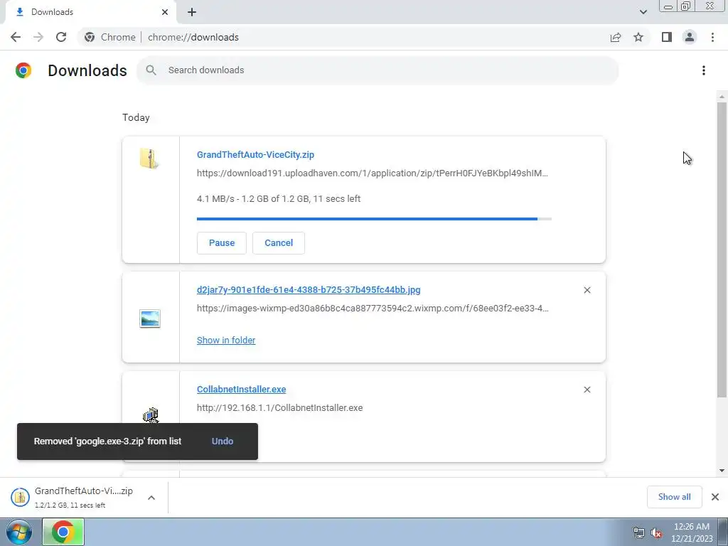
Task: Remove the d2jar7y jpg from list
Action: point(587,290)
